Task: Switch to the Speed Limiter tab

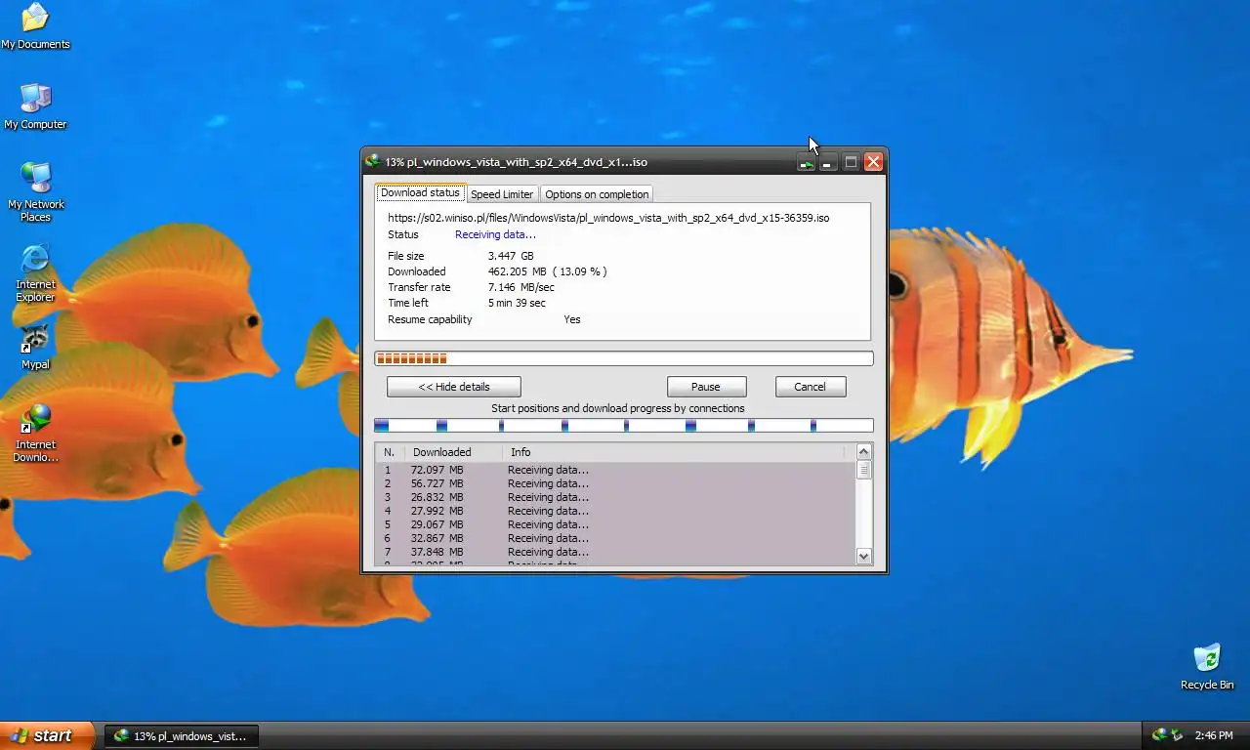Action: click(502, 194)
